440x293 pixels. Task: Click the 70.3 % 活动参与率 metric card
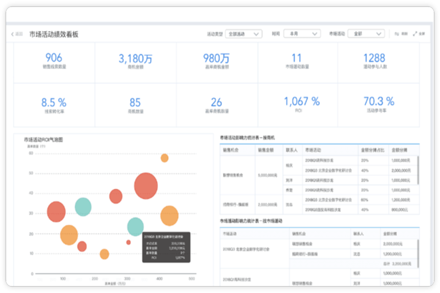[378, 104]
